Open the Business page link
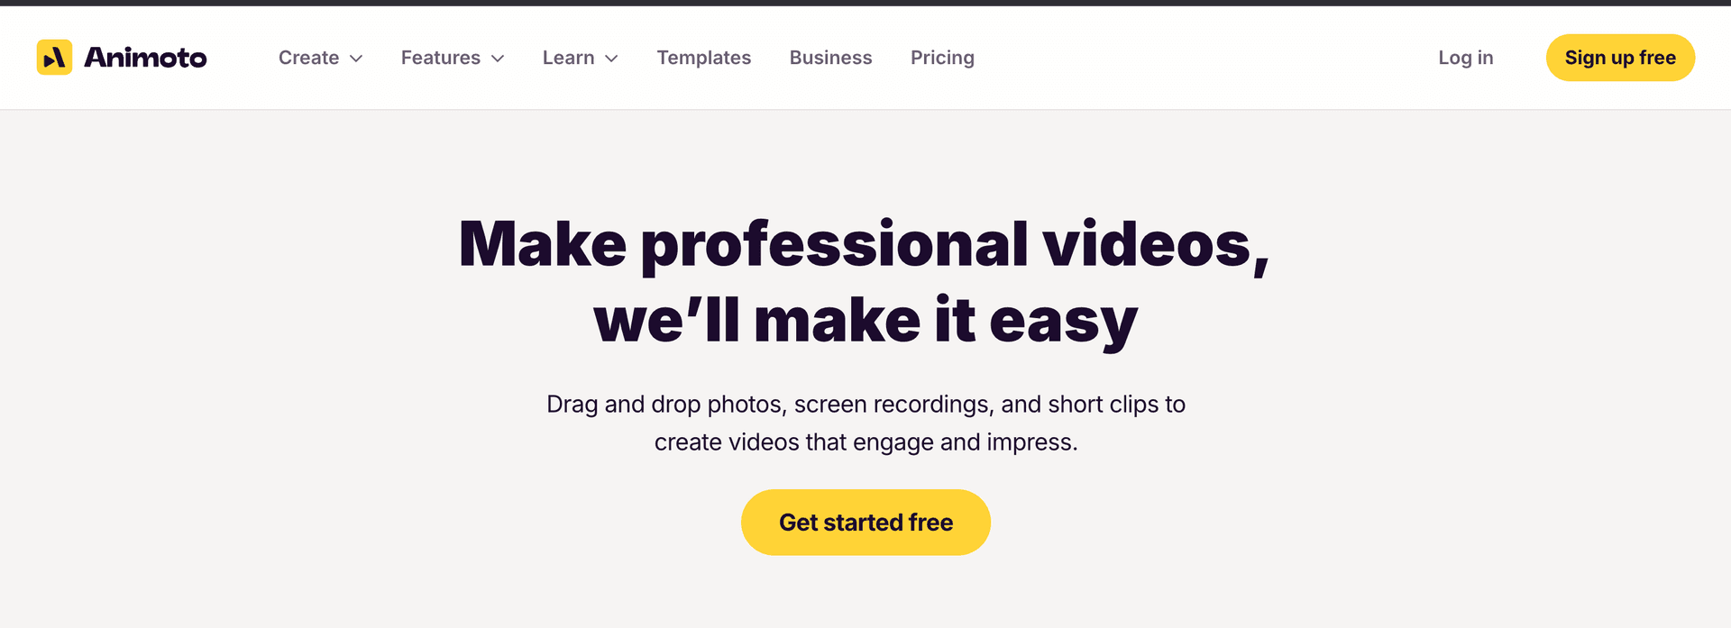1731x628 pixels. pos(831,58)
